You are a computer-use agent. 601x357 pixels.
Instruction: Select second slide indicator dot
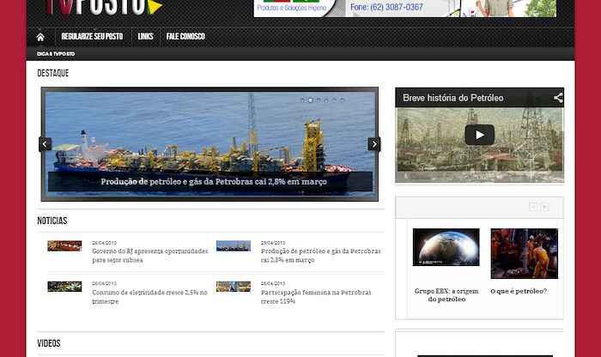pyautogui.click(x=311, y=100)
